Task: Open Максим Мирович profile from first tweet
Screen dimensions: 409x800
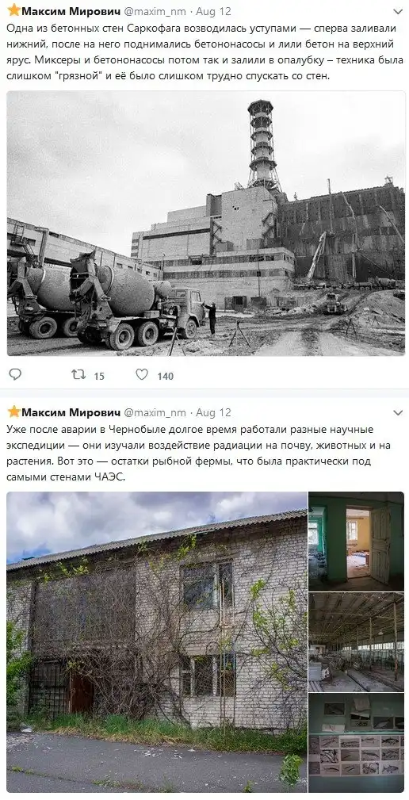Action: tap(71, 11)
